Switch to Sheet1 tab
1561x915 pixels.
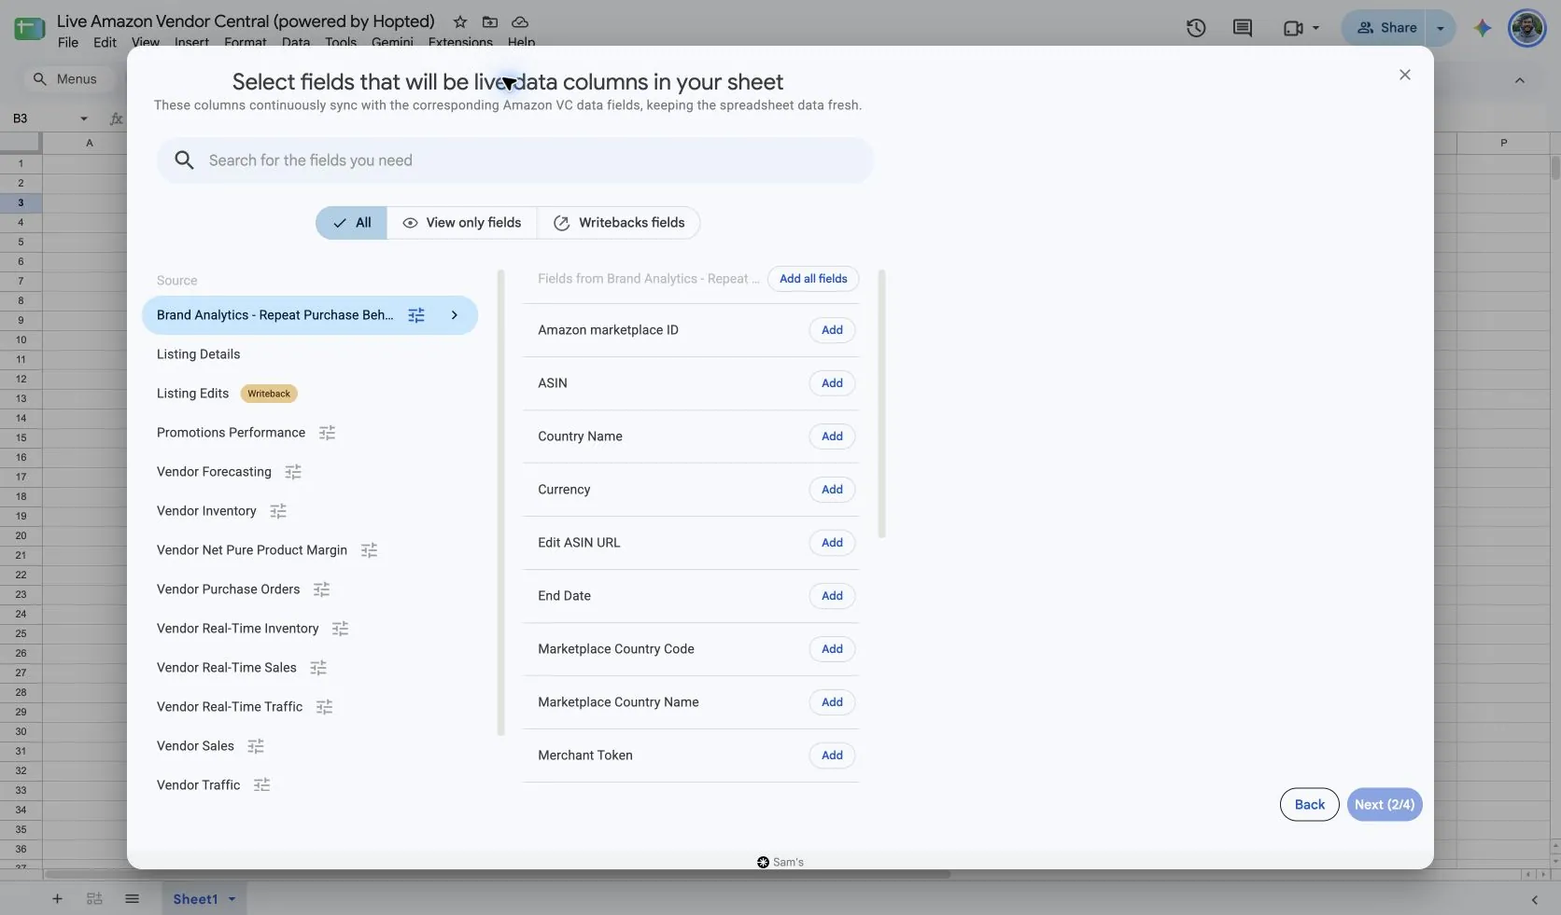[x=195, y=899]
